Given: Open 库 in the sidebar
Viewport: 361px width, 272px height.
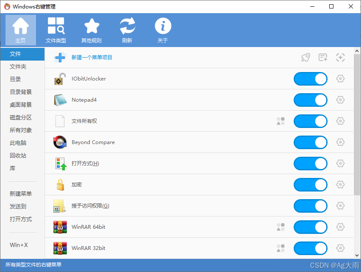Looking at the screenshot, I should (22, 168).
